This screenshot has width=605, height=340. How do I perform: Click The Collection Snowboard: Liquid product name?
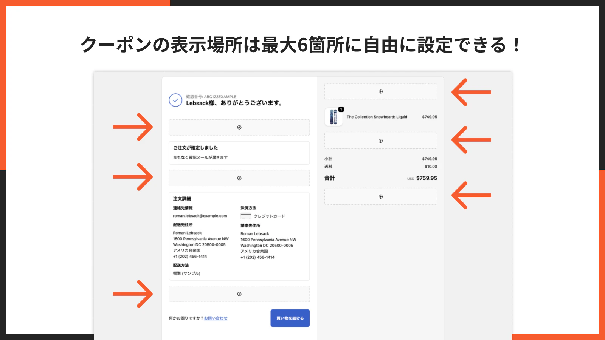click(377, 117)
